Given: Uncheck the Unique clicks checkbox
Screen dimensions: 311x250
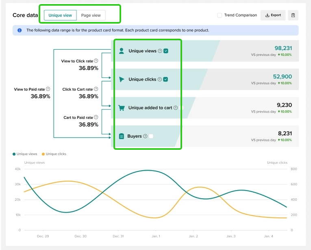Looking at the screenshot, I should pyautogui.click(x=165, y=79).
